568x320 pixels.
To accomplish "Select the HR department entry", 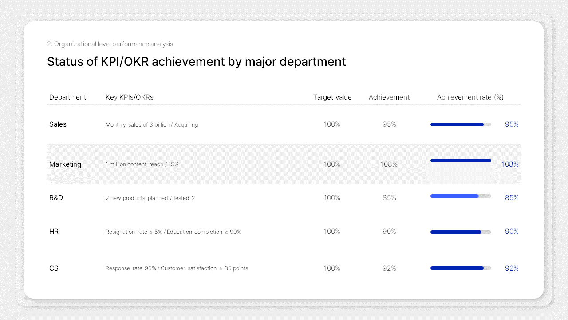I will (54, 232).
